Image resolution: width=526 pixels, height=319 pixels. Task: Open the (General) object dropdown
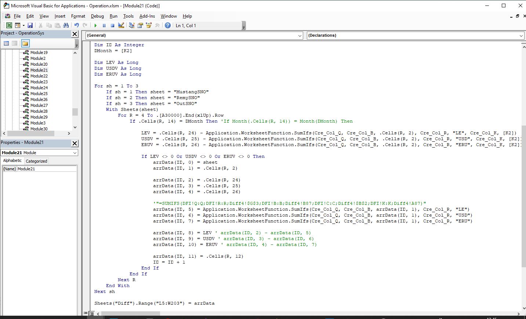tap(300, 36)
